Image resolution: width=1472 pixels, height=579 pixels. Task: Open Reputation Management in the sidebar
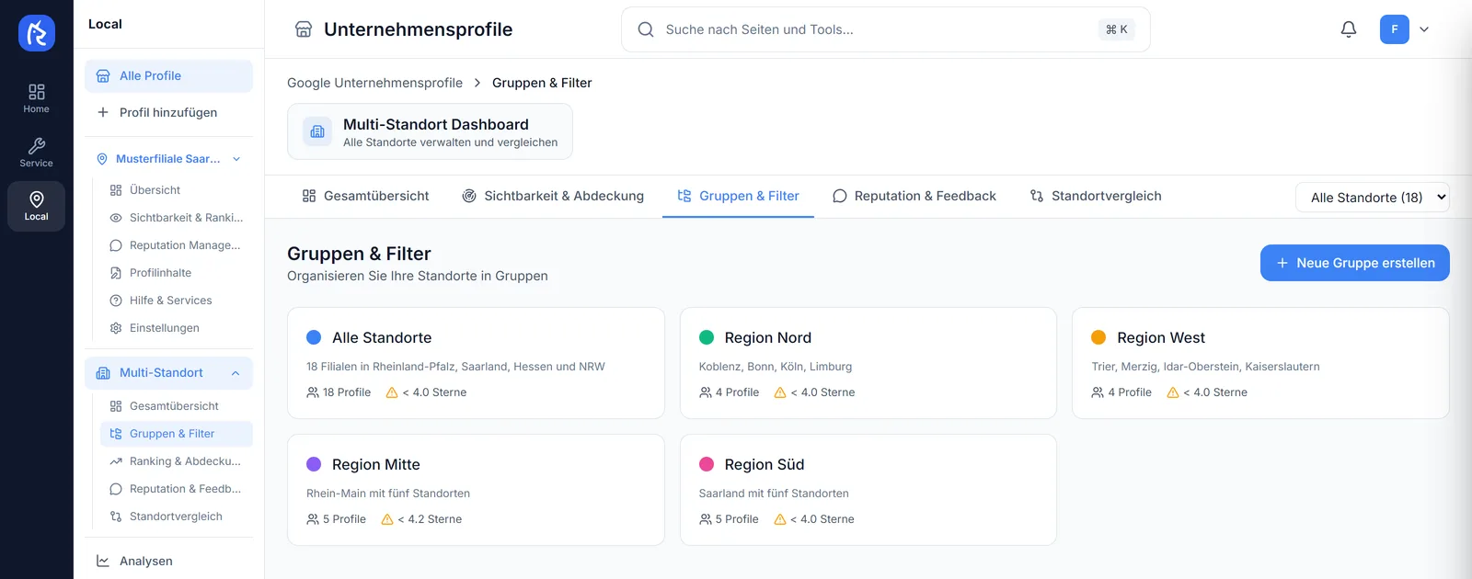pos(175,245)
